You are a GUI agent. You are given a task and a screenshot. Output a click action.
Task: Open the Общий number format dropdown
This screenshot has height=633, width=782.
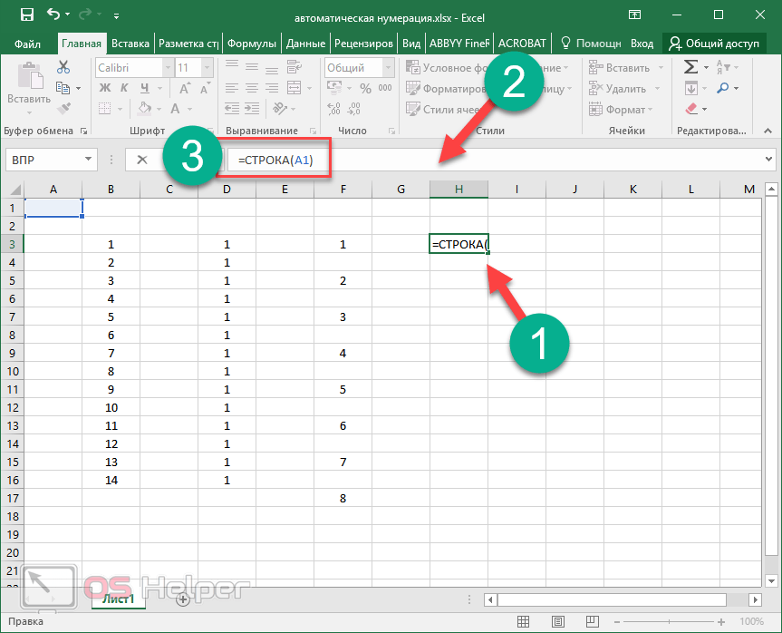(389, 68)
